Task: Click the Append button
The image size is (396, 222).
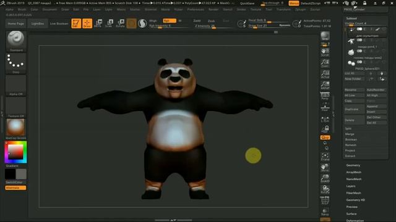Action: coord(376,107)
